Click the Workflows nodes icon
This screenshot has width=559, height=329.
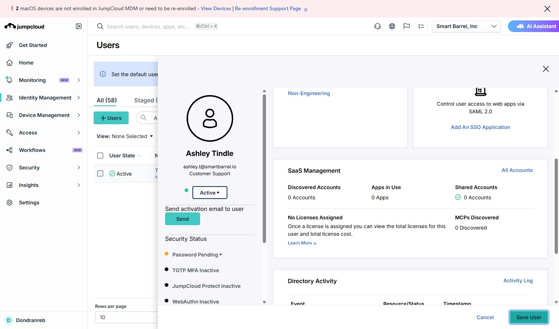pyautogui.click(x=10, y=150)
